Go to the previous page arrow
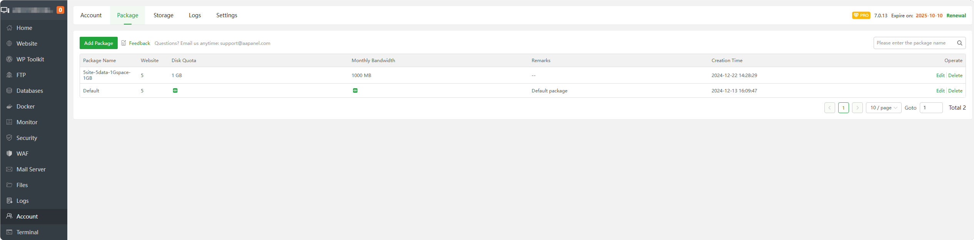The width and height of the screenshot is (974, 240). 829,108
